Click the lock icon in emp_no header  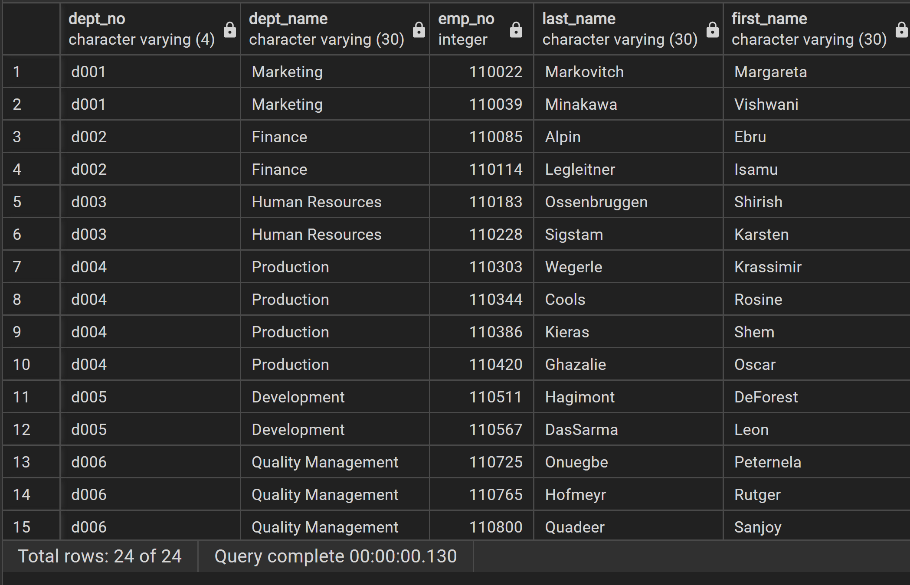516,30
